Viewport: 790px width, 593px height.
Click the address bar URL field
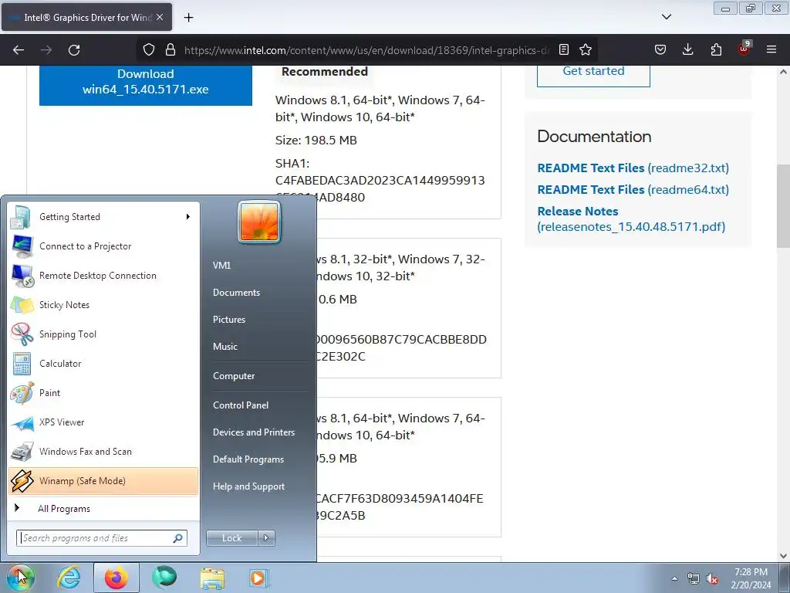coord(366,50)
